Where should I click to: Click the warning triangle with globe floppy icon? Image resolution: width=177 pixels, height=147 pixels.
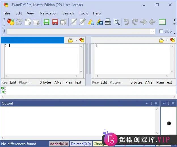pyautogui.click(x=100, y=22)
